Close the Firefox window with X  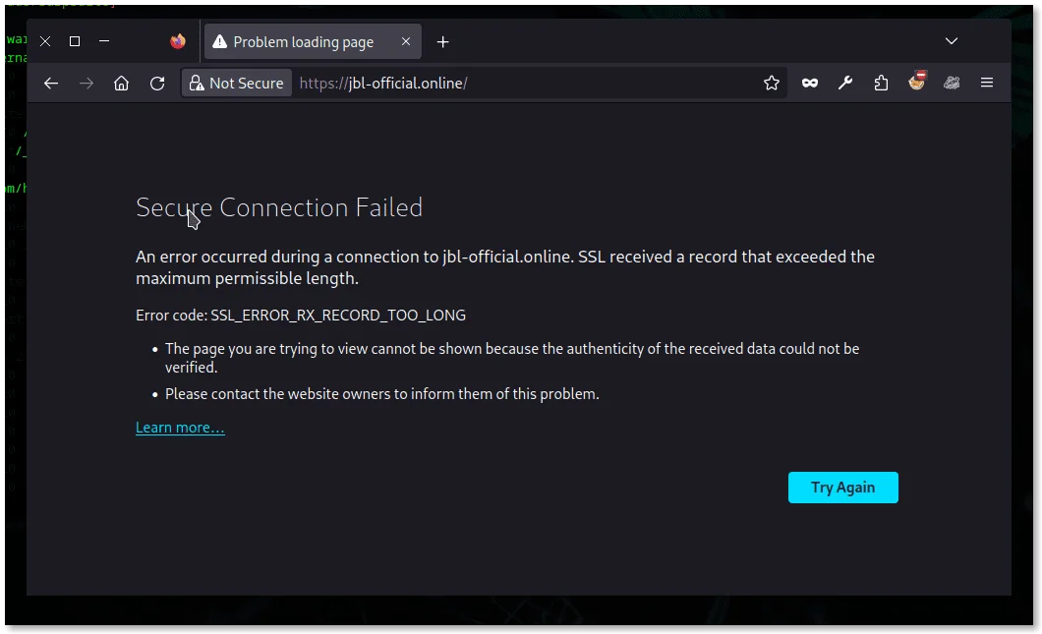[45, 41]
